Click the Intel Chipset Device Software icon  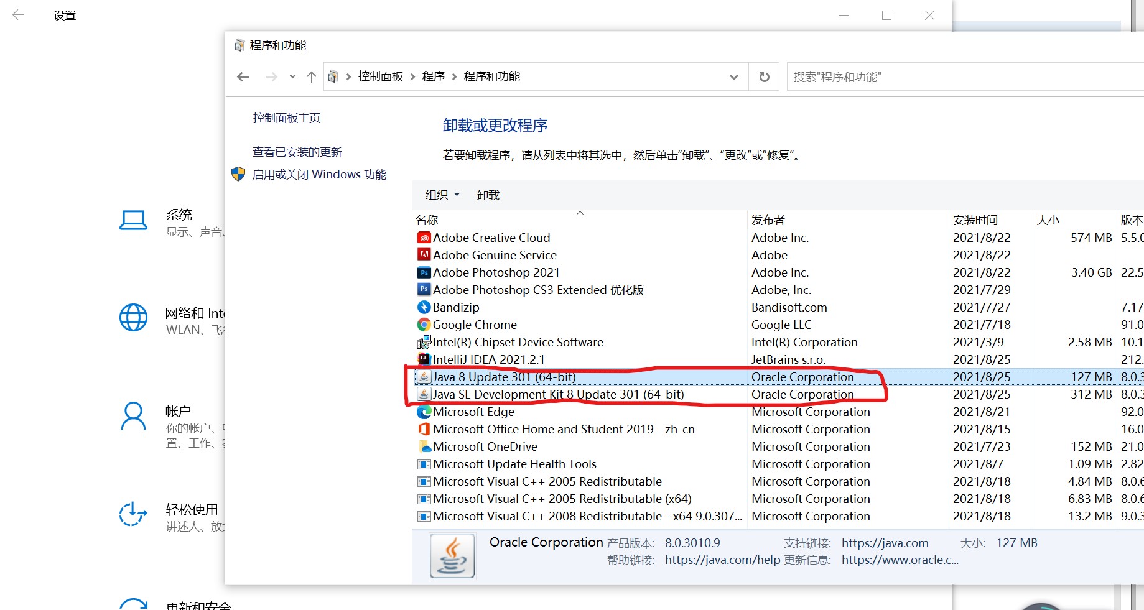coord(424,342)
